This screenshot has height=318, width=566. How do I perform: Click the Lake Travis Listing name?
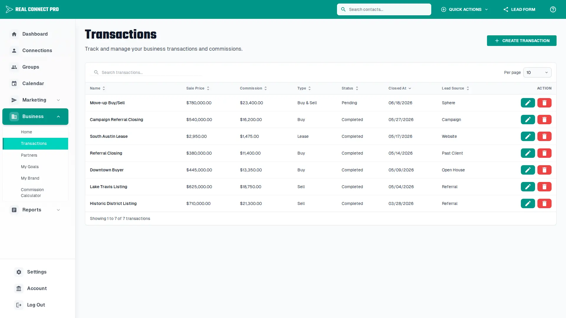(108, 187)
